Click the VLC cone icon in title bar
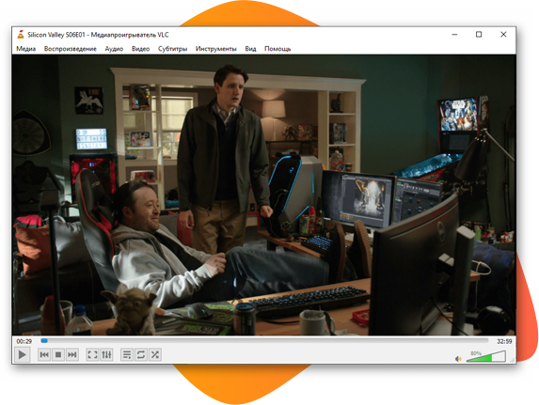Image resolution: width=539 pixels, height=405 pixels. (x=21, y=35)
